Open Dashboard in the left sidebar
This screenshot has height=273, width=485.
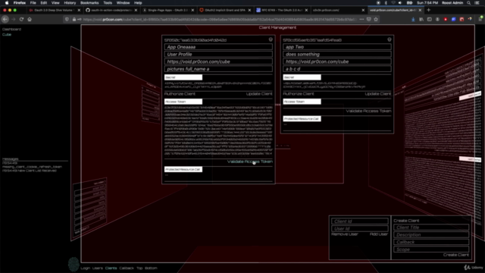[x=12, y=29]
